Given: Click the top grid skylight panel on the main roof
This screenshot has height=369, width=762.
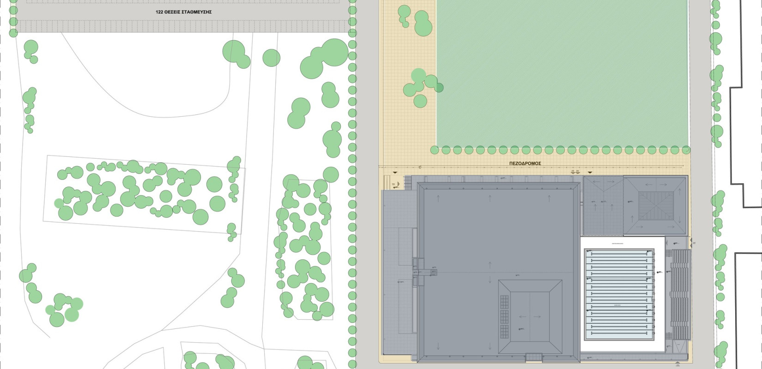Looking at the screenshot, I should 504,302.
